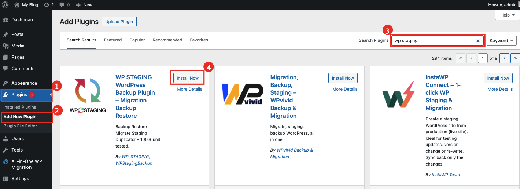
Task: Open Dashboard in sidebar
Action: tap(23, 20)
